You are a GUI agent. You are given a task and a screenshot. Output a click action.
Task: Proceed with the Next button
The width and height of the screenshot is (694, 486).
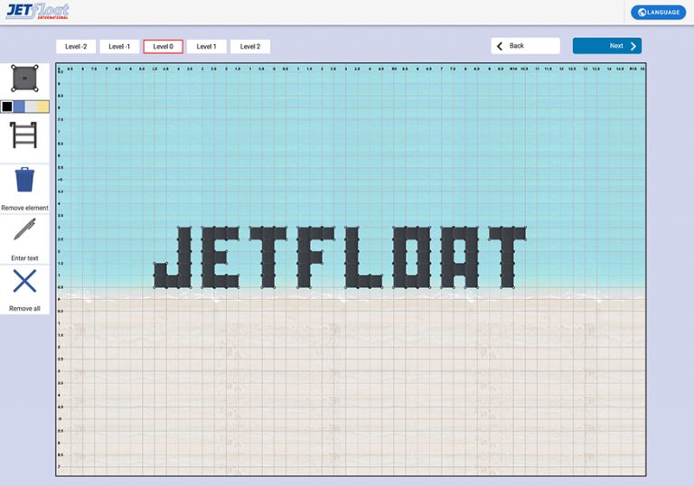[x=607, y=45]
